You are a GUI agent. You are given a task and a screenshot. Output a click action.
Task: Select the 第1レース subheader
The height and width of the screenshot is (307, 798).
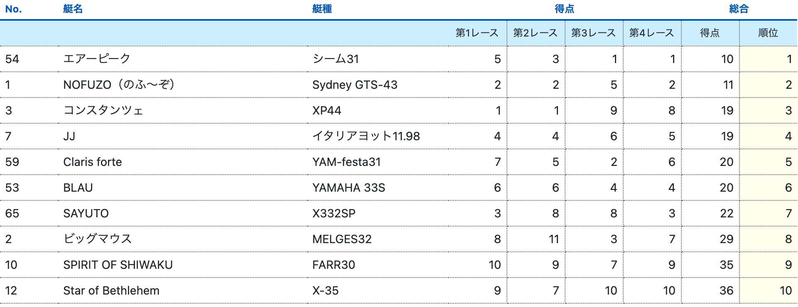pos(477,33)
